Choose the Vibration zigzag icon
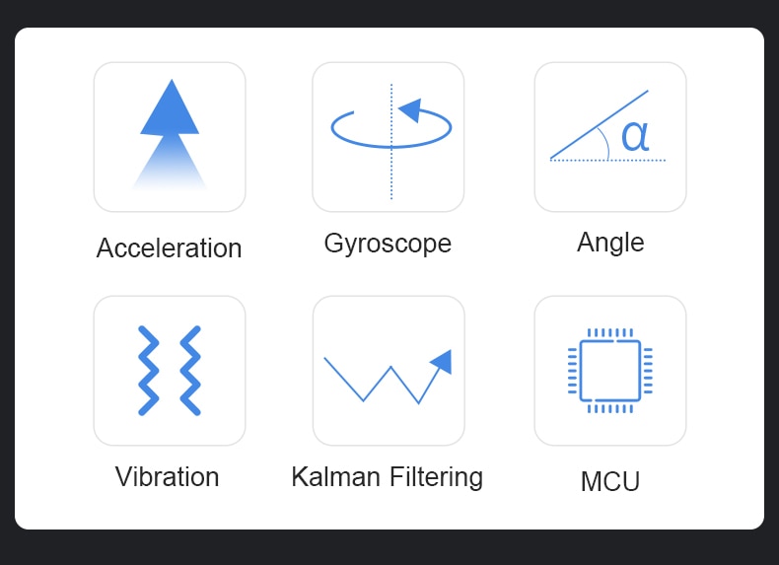The height and width of the screenshot is (565, 779). pyautogui.click(x=170, y=371)
